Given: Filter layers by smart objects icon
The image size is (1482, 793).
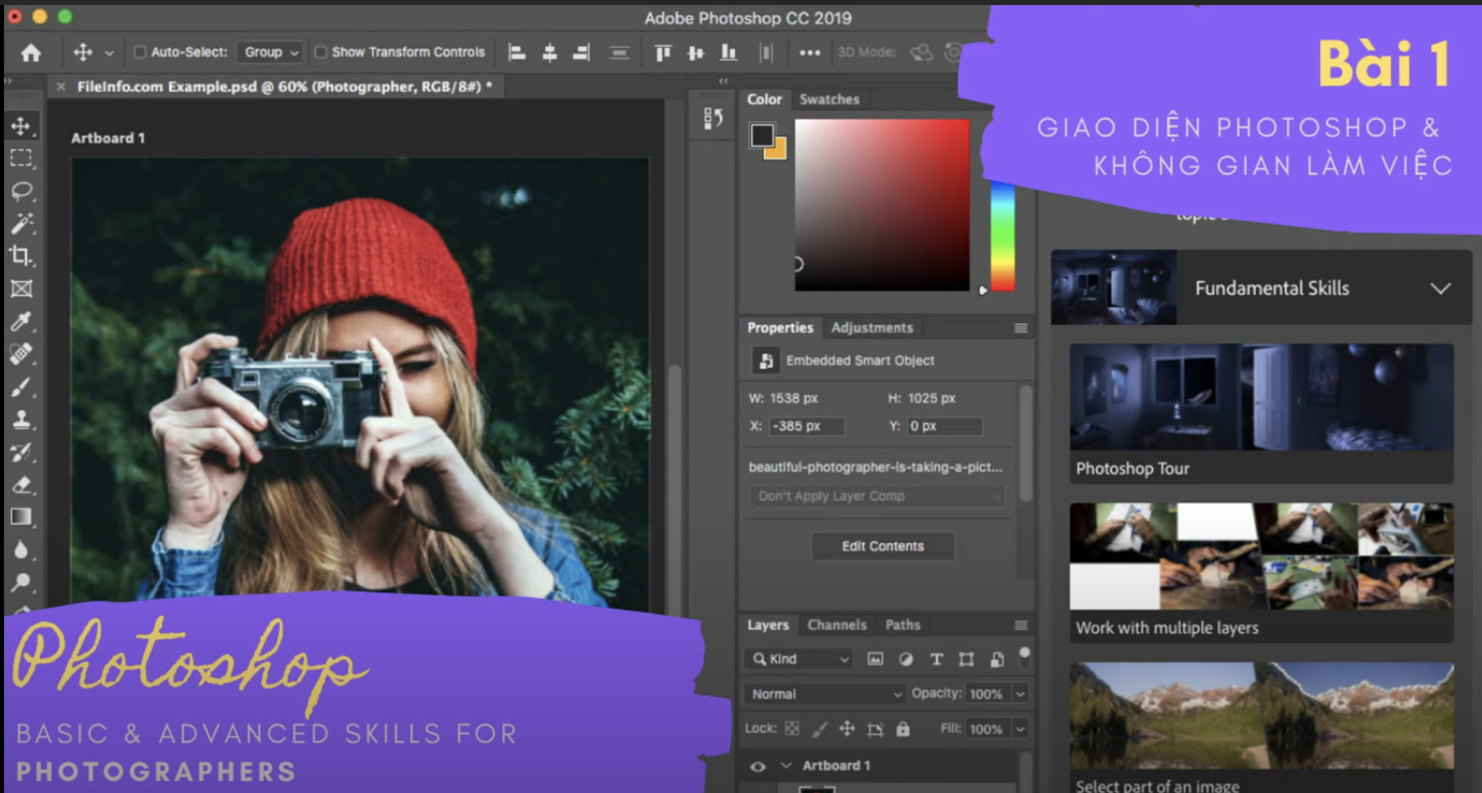Looking at the screenshot, I should tap(996, 659).
